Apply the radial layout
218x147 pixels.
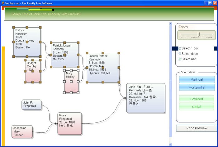click(x=197, y=107)
